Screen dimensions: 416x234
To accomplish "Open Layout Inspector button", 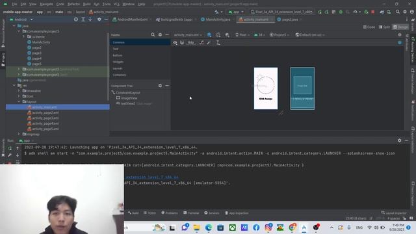I will [394, 213].
